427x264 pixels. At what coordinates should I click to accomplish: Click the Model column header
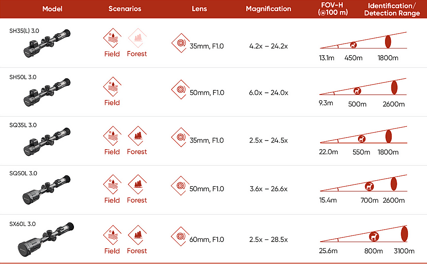[x=52, y=9]
